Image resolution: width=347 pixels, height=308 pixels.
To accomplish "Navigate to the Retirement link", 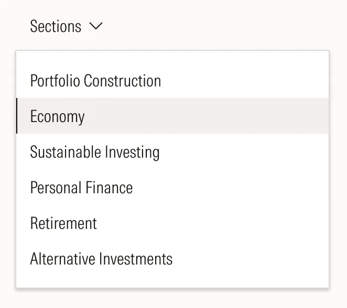I will (x=63, y=223).
